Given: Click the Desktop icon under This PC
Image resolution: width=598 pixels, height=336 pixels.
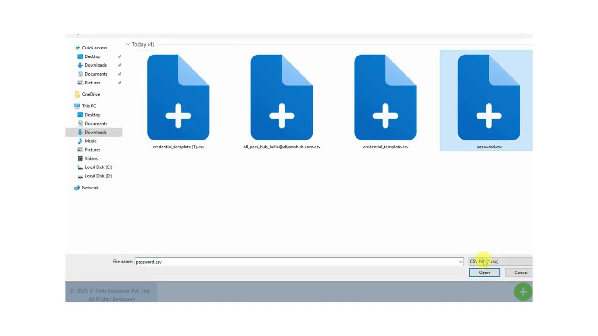Looking at the screenshot, I should pos(80,115).
